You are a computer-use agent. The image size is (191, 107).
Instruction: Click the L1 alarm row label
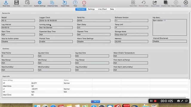tap(4, 89)
